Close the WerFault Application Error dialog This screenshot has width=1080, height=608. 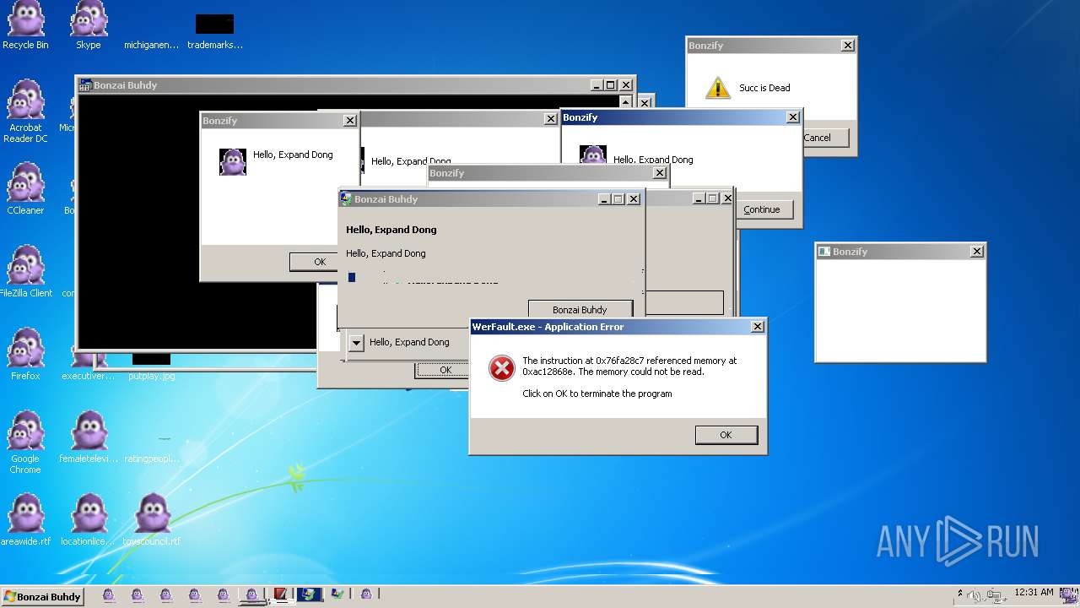coord(758,327)
